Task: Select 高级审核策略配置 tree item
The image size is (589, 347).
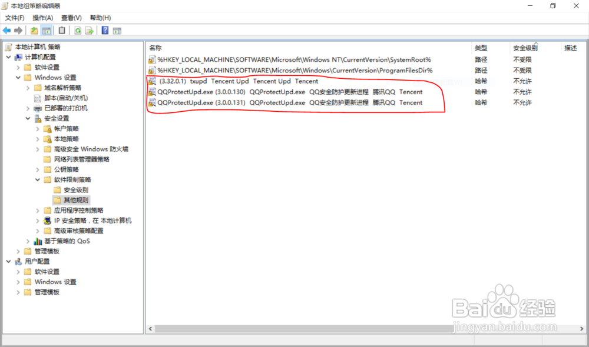Action: click(x=78, y=231)
